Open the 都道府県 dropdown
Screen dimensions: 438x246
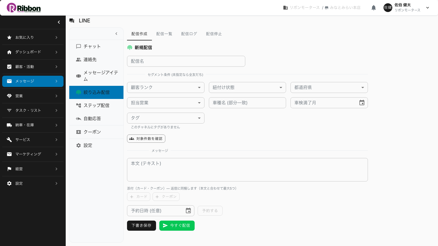pos(329,87)
